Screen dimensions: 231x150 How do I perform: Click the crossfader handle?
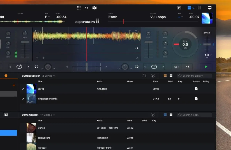click(87, 67)
